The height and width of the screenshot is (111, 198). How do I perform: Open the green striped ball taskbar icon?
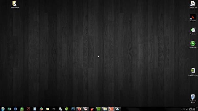[67, 109]
